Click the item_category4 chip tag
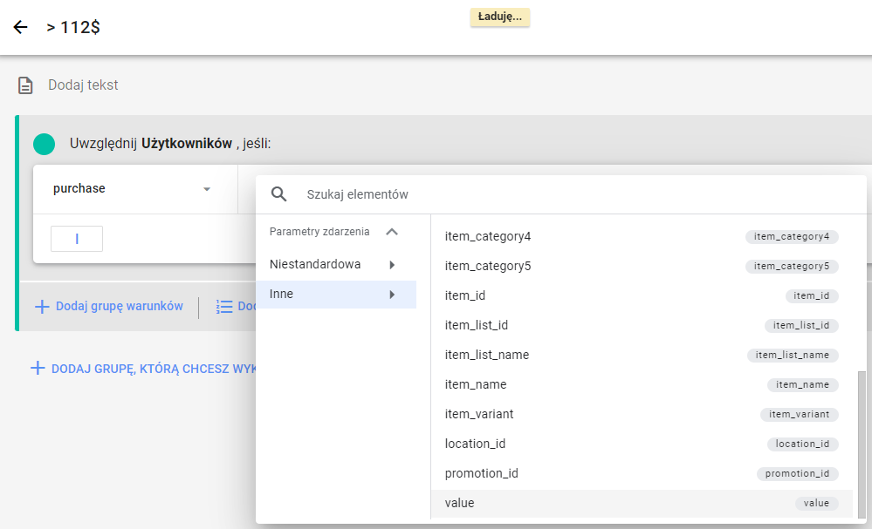Image resolution: width=872 pixels, height=529 pixels. [792, 236]
